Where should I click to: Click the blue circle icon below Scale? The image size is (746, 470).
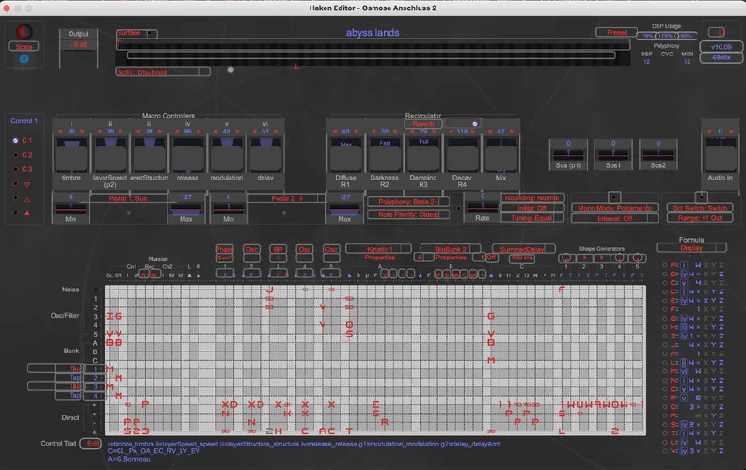tap(24, 59)
